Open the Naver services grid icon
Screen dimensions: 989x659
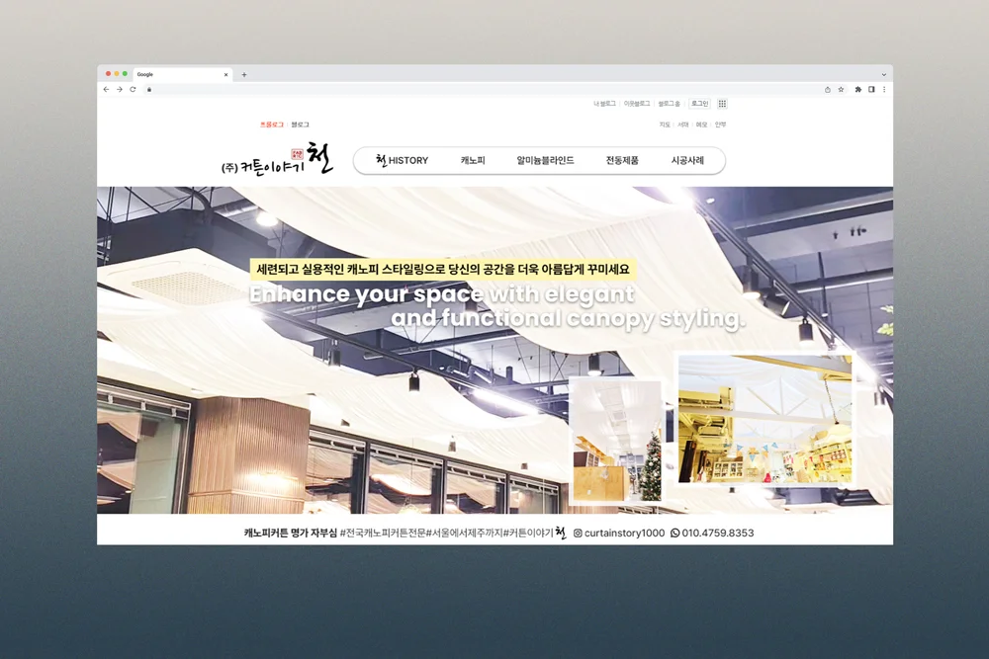click(722, 104)
